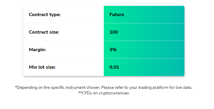Click the Contract type label

[x=45, y=15]
